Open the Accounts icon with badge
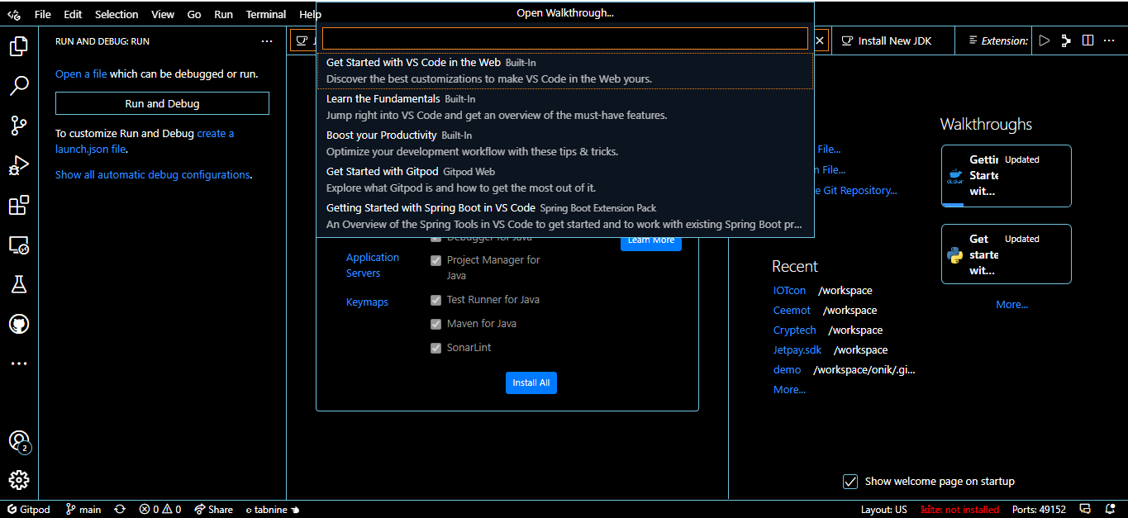The image size is (1128, 518). coord(19,441)
